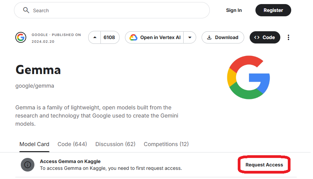Click the Request Access button

(264, 165)
